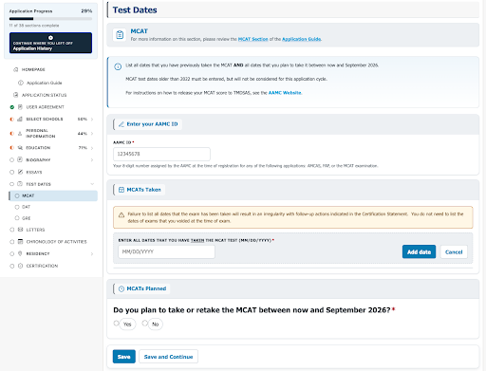Click the Cancel button

[454, 252]
